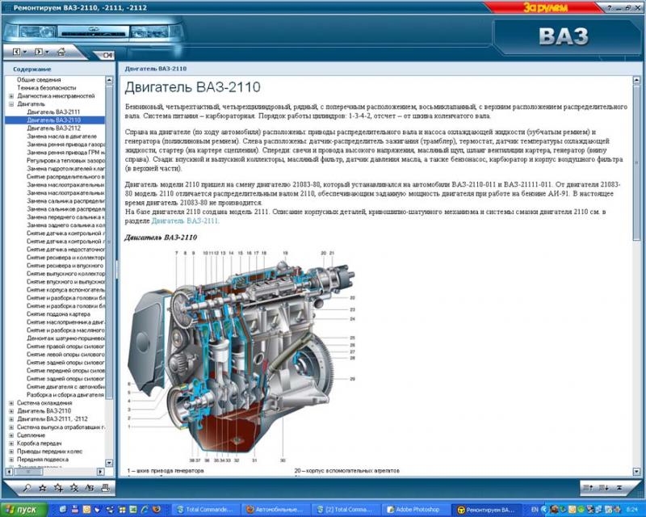
Task: Open the Forward history dropdown arrow
Action: click(47, 52)
